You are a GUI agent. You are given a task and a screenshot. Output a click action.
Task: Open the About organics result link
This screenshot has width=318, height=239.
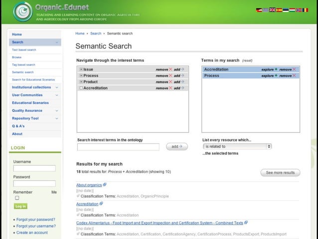(89, 185)
